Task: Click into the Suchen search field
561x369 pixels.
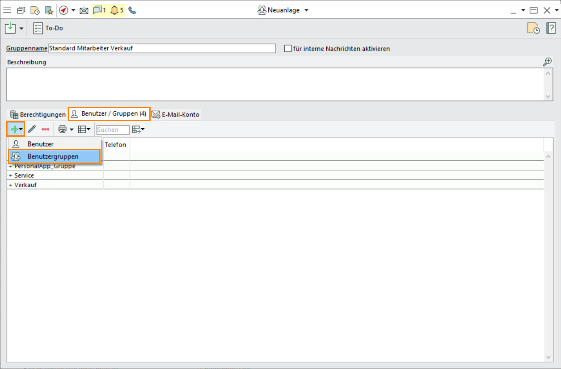Action: [x=113, y=130]
